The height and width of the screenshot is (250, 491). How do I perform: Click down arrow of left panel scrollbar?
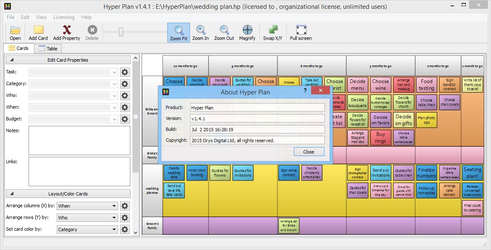pyautogui.click(x=136, y=232)
